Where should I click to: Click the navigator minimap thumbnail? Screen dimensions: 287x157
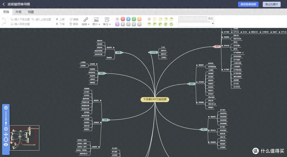coord(24,138)
